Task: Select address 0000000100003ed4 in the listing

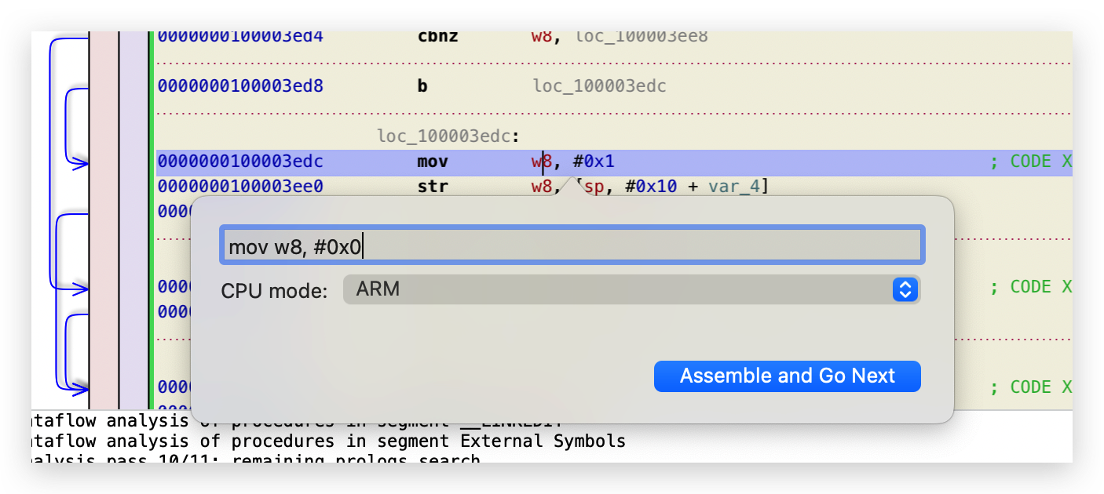Action: pyautogui.click(x=240, y=37)
